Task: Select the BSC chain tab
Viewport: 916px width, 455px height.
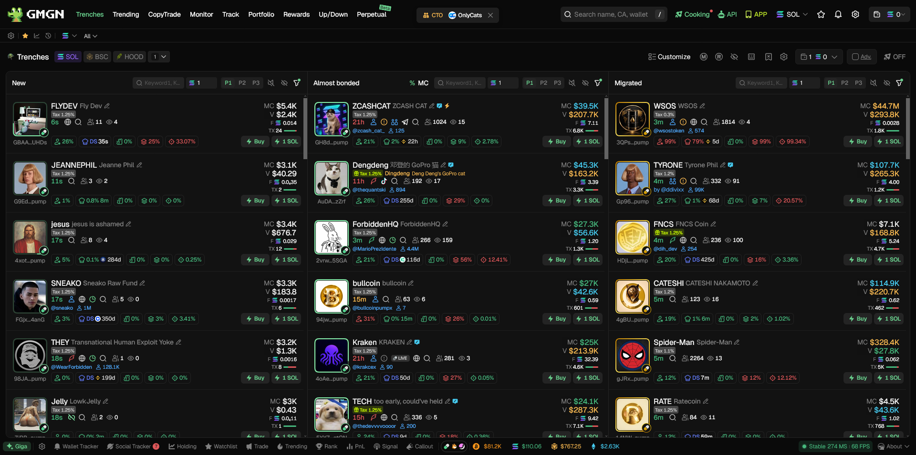Action: click(97, 57)
